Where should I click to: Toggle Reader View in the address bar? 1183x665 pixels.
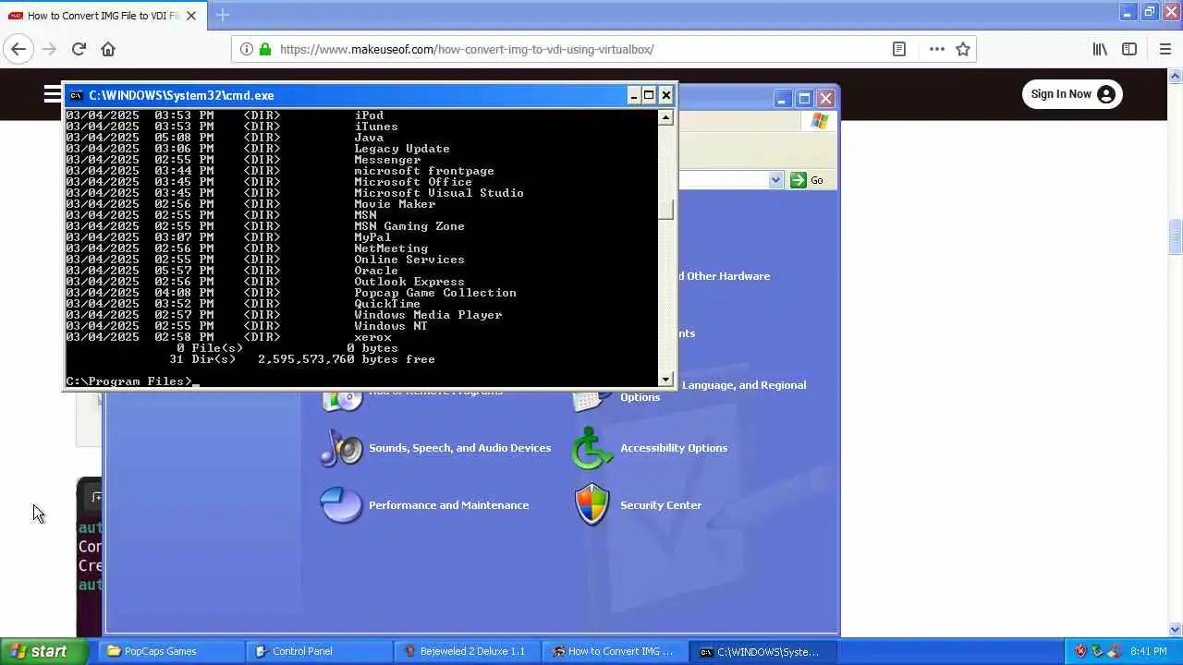(x=899, y=49)
